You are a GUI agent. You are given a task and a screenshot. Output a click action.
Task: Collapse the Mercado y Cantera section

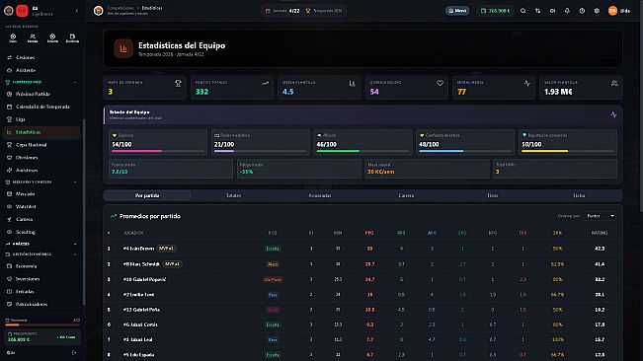[75, 182]
